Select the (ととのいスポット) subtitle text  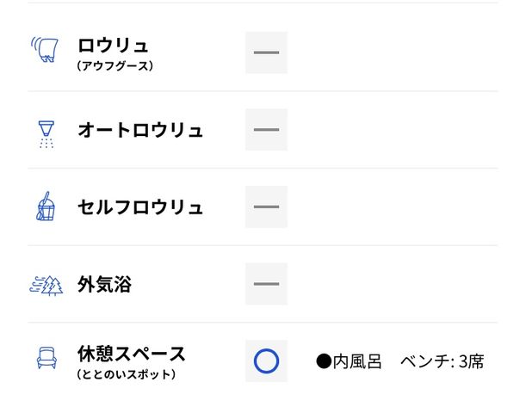(x=127, y=374)
